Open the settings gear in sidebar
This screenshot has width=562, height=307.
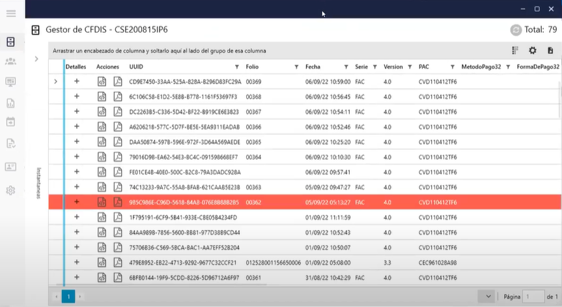pyautogui.click(x=11, y=190)
